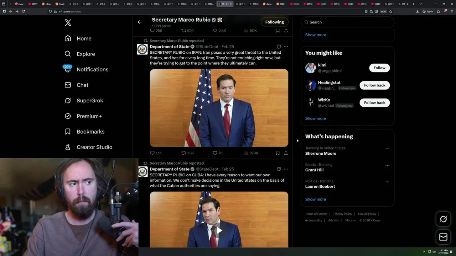The height and width of the screenshot is (256, 456).
Task: Open the Sherrone Moore trending topic
Action: (x=321, y=154)
